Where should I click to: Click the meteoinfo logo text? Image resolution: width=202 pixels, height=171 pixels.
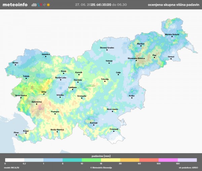point(15,5)
